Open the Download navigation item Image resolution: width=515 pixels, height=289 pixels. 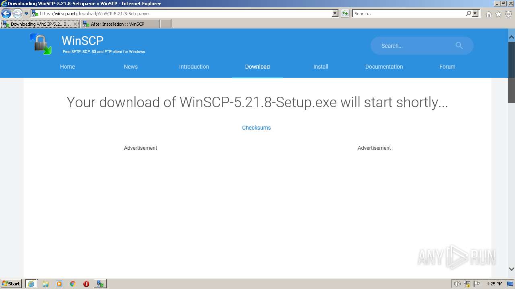pyautogui.click(x=257, y=67)
